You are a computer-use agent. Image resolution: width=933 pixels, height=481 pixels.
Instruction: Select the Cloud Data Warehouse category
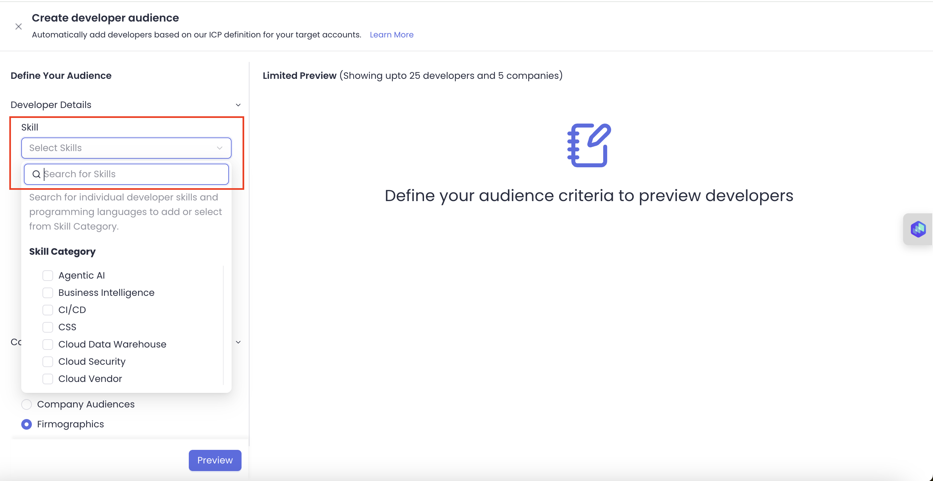[x=48, y=344]
